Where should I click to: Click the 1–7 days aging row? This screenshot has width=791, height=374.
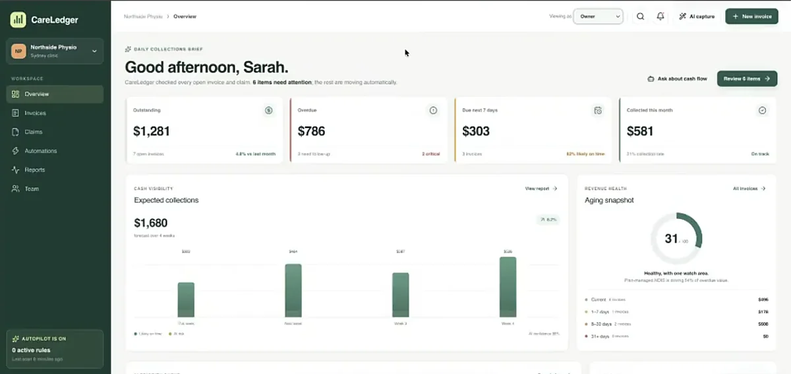point(676,311)
